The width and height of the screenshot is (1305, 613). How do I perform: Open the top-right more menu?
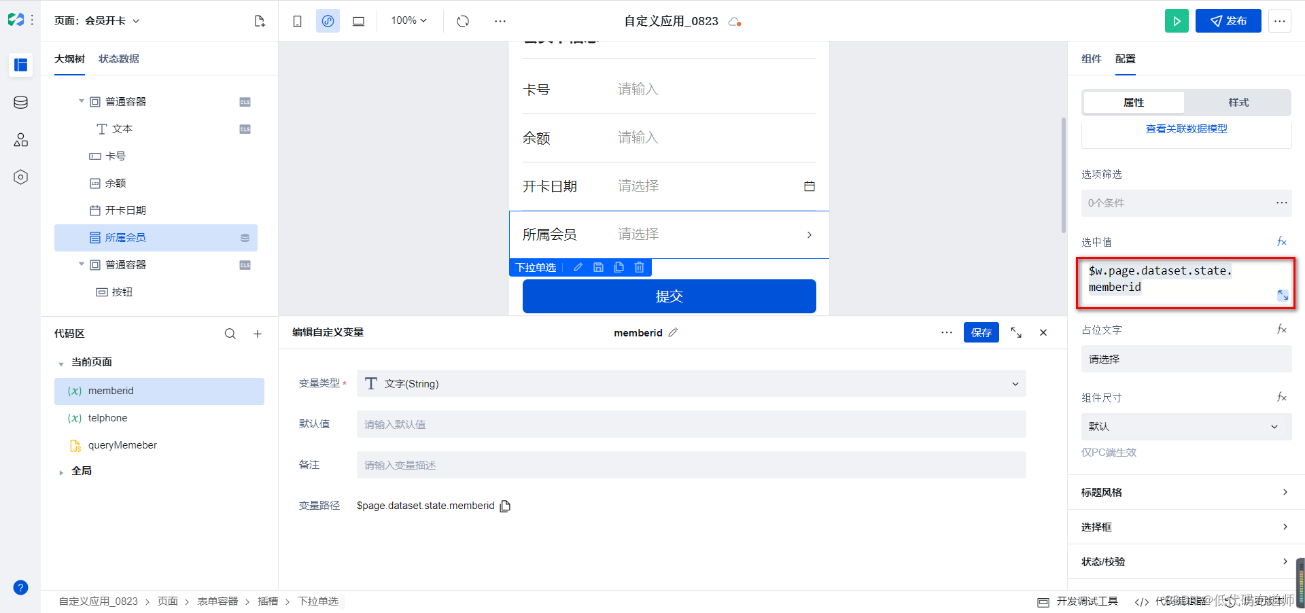coord(1279,21)
